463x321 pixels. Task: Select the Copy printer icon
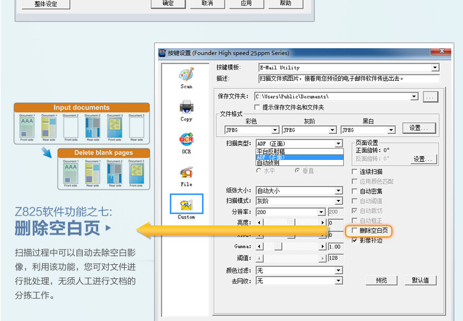coord(186,107)
